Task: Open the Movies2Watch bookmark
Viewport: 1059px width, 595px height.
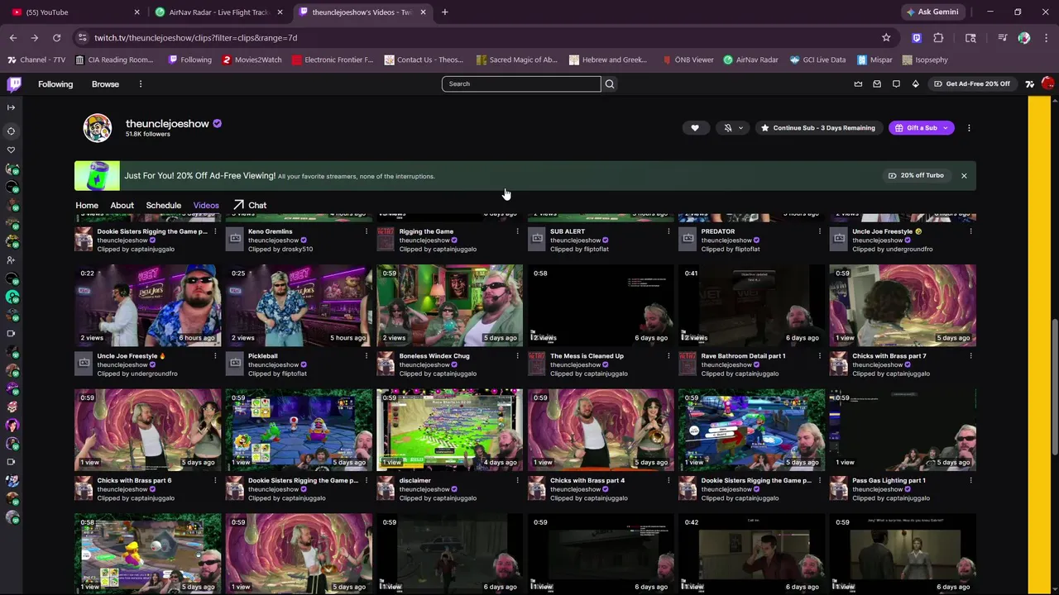Action: (252, 59)
